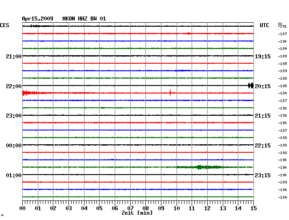Screen dimensions: 289x220
Task: Click the 20:15 UTC time label
Action: 263,86
